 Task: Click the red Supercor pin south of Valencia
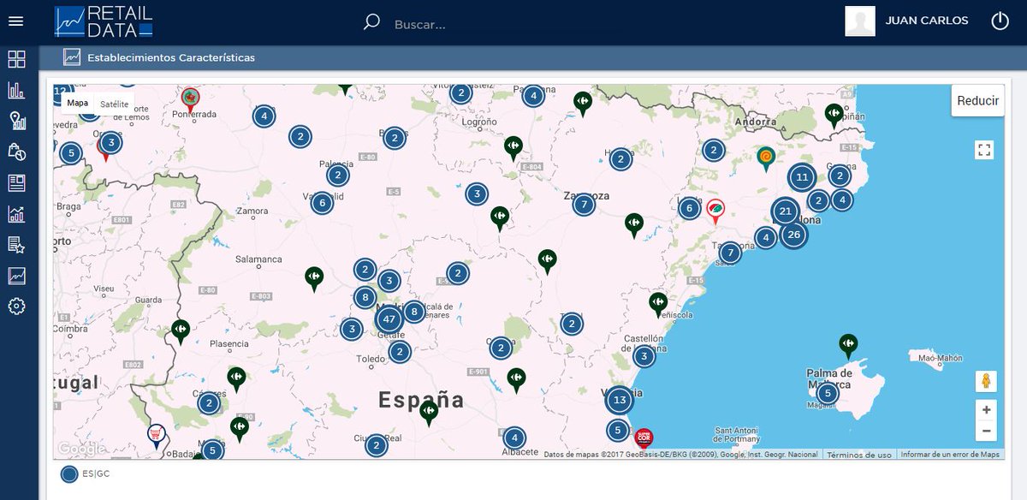click(644, 439)
